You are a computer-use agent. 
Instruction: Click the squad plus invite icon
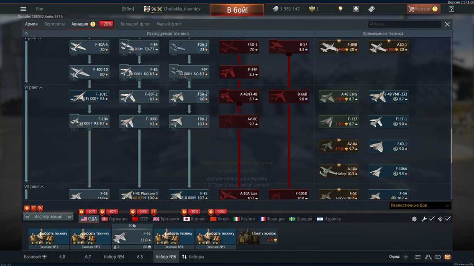(x=406, y=257)
